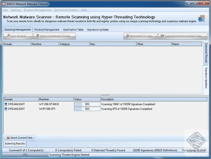The image size is (211, 159).
Task: Sort scan list by its Machine column header
Action: tap(56, 99)
